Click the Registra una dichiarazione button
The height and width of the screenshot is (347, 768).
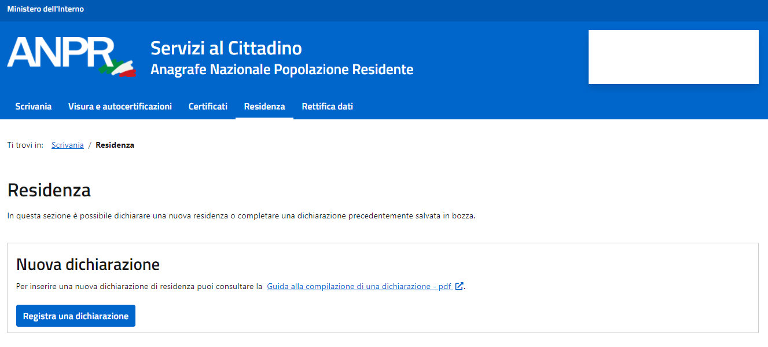point(76,316)
